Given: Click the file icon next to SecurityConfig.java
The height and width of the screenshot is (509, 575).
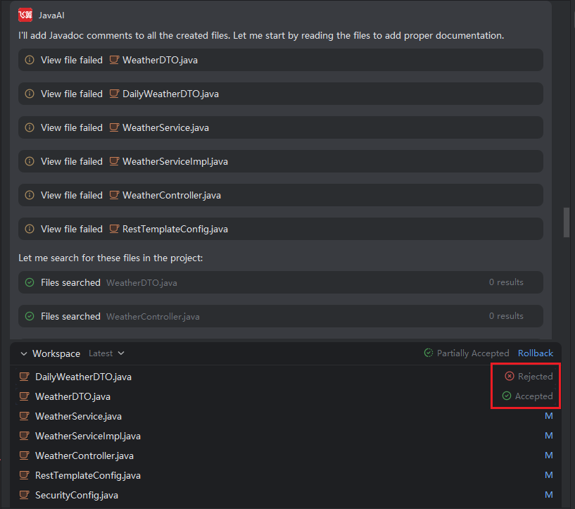Looking at the screenshot, I should [25, 495].
